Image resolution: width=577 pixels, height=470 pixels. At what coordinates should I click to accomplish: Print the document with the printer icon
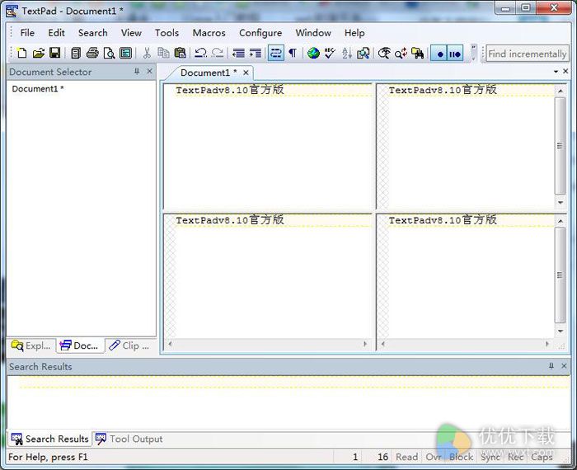92,54
